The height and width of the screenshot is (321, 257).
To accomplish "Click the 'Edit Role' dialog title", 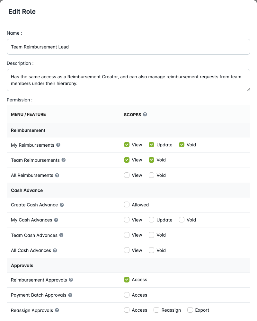I will tap(22, 12).
